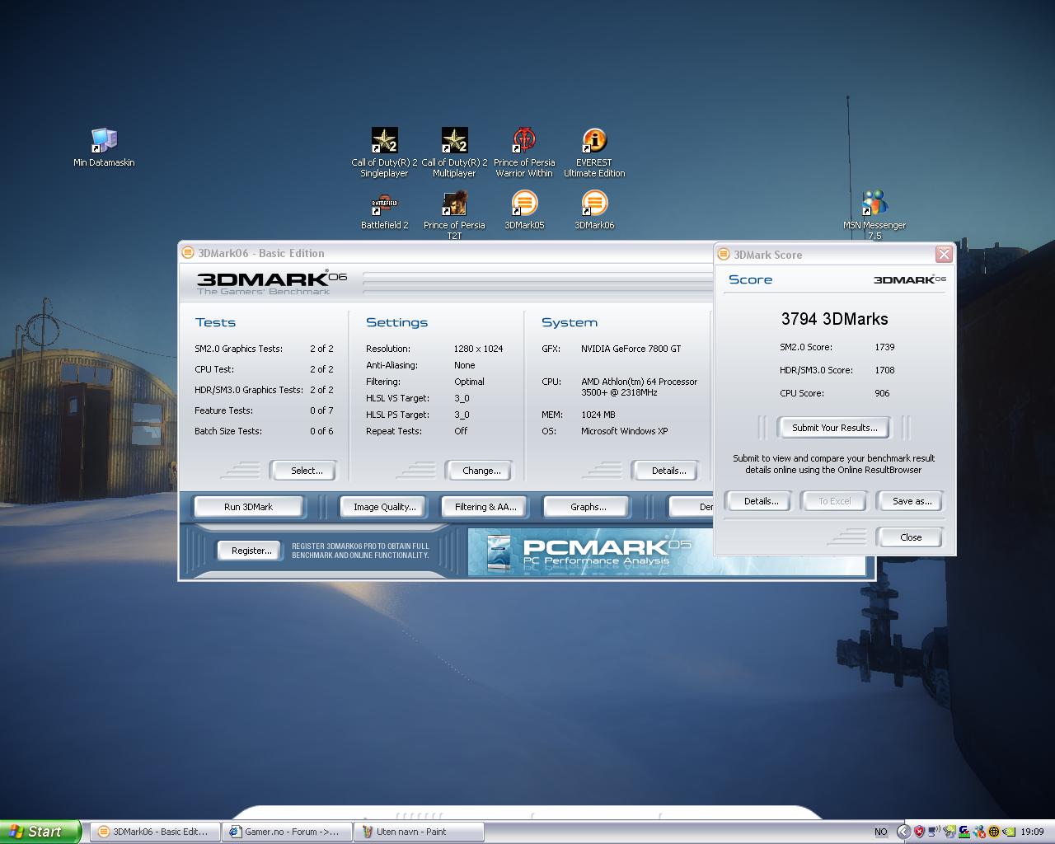
Task: Click the taskbar clock showing 19:09
Action: click(1033, 832)
